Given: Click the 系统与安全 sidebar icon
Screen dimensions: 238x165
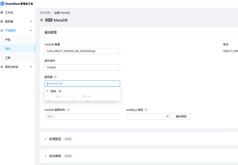Looking at the screenshot, I should [x=2, y=67].
